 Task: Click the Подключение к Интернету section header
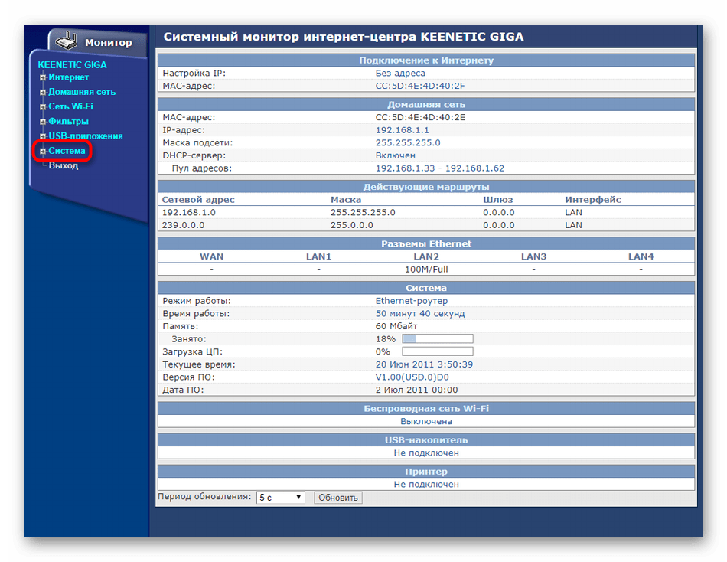pos(426,60)
